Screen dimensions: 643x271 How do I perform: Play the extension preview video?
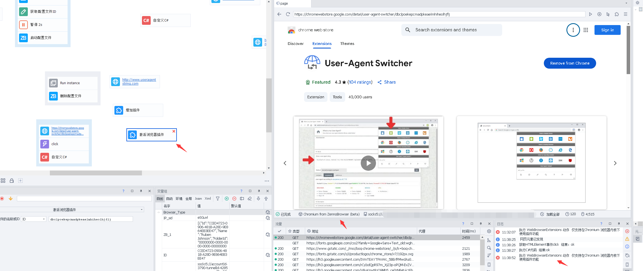coord(368,163)
